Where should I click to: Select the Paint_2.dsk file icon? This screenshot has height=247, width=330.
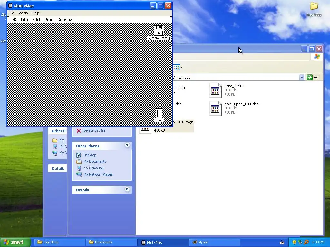(215, 90)
